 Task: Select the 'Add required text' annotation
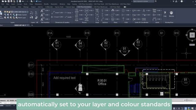64,78
